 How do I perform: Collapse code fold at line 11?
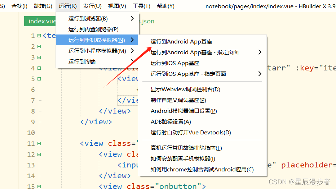(x=39, y=143)
